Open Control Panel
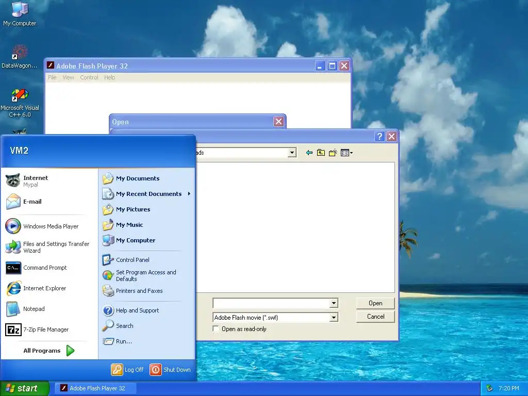Screen dimensions: 528x396 point(147,260)
